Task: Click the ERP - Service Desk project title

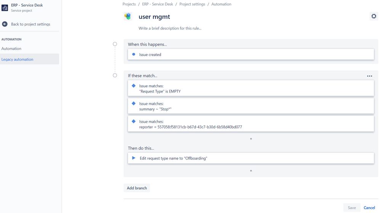Action: tap(27, 5)
